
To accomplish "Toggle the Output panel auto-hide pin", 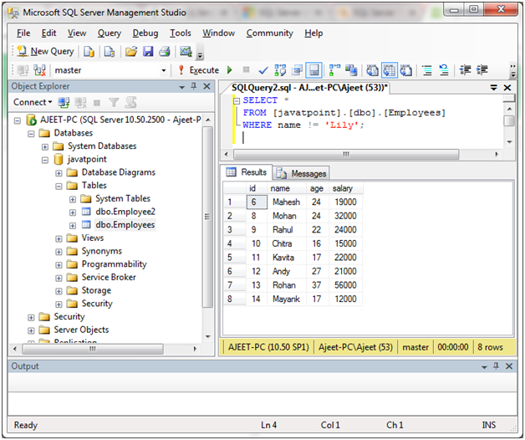I will 497,366.
